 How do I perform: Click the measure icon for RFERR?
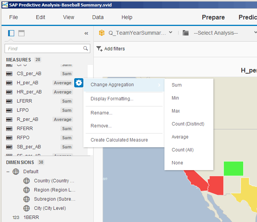click(9, 129)
